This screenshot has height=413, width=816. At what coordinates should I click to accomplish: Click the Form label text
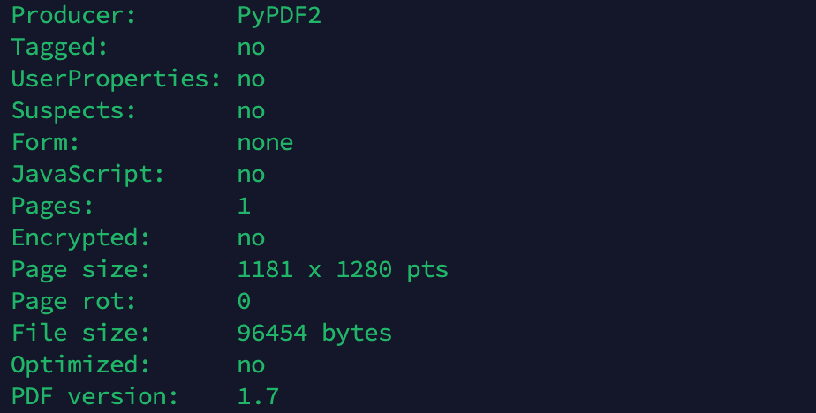[x=45, y=143]
